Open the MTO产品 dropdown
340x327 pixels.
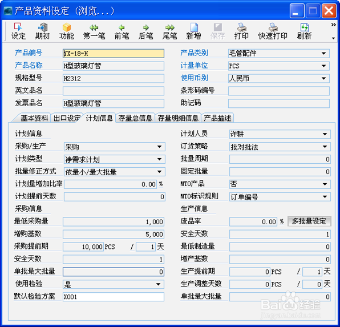pyautogui.click(x=325, y=184)
